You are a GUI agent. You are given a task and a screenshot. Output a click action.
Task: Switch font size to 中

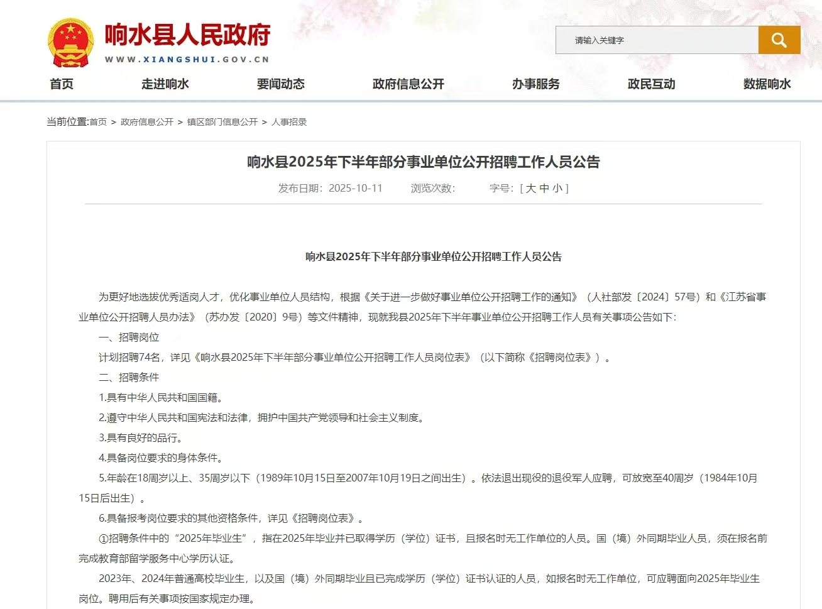click(545, 188)
